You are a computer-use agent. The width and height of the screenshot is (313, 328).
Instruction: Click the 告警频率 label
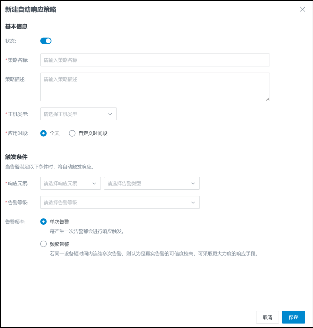coord(15,222)
